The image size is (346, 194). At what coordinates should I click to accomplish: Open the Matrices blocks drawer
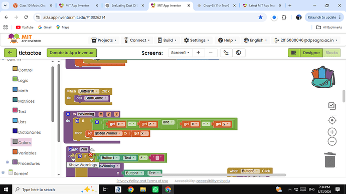(x=26, y=101)
